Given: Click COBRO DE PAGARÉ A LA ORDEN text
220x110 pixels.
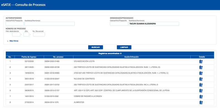Looking at the screenshot, I should click(x=88, y=96).
